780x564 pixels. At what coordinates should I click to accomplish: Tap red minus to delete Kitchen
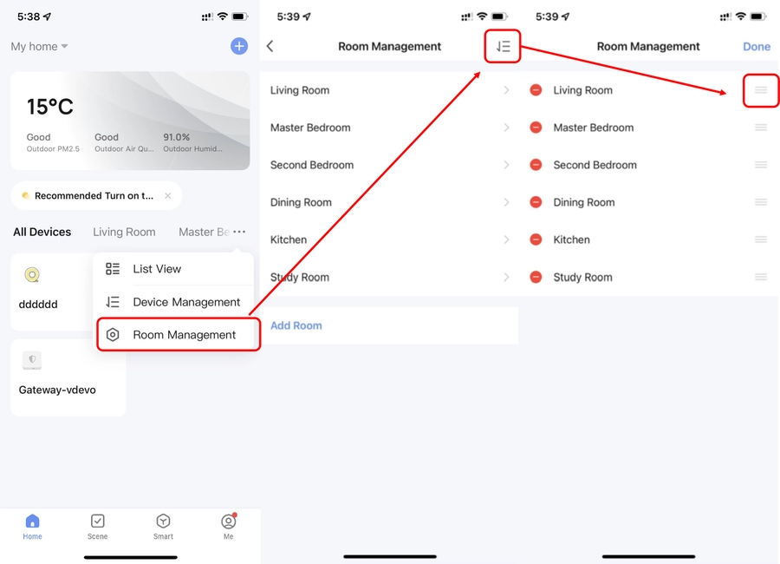click(x=536, y=239)
